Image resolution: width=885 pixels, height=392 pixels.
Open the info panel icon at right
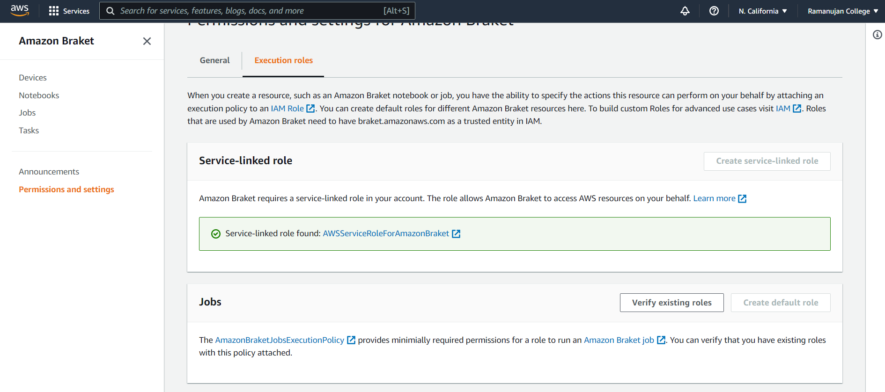[878, 35]
